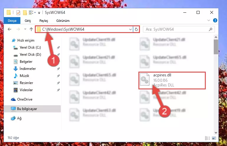
Task: Click the scrollbar down arrow
Action: coord(216,133)
